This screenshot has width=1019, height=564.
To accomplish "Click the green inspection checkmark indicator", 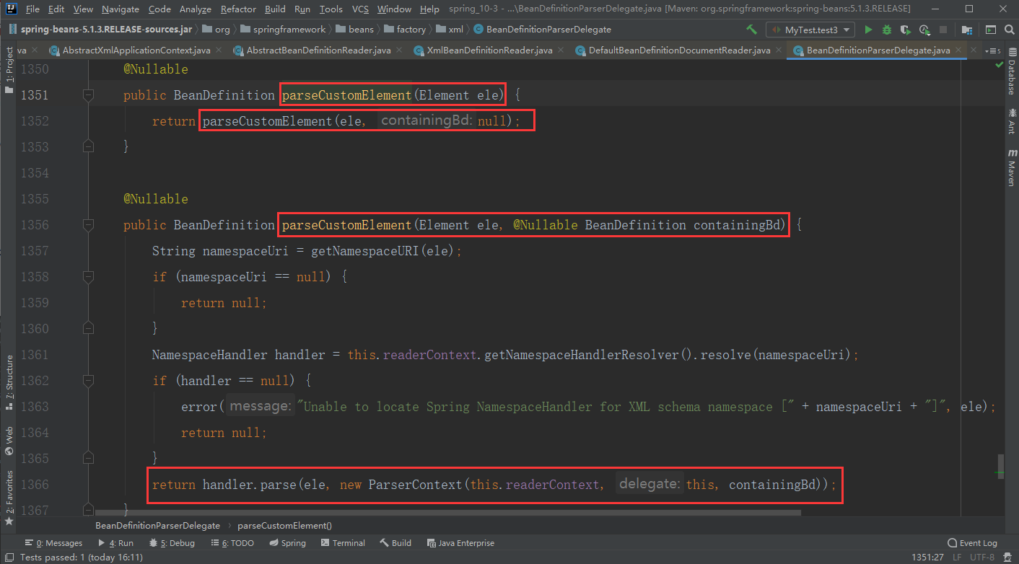I will (x=999, y=64).
